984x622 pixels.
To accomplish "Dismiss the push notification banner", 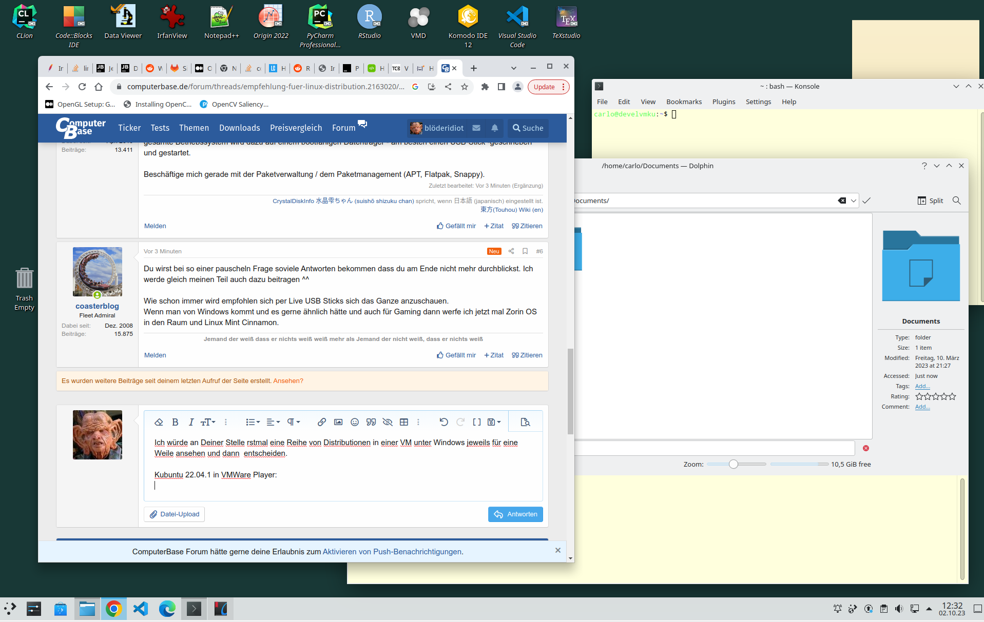I will 558,550.
